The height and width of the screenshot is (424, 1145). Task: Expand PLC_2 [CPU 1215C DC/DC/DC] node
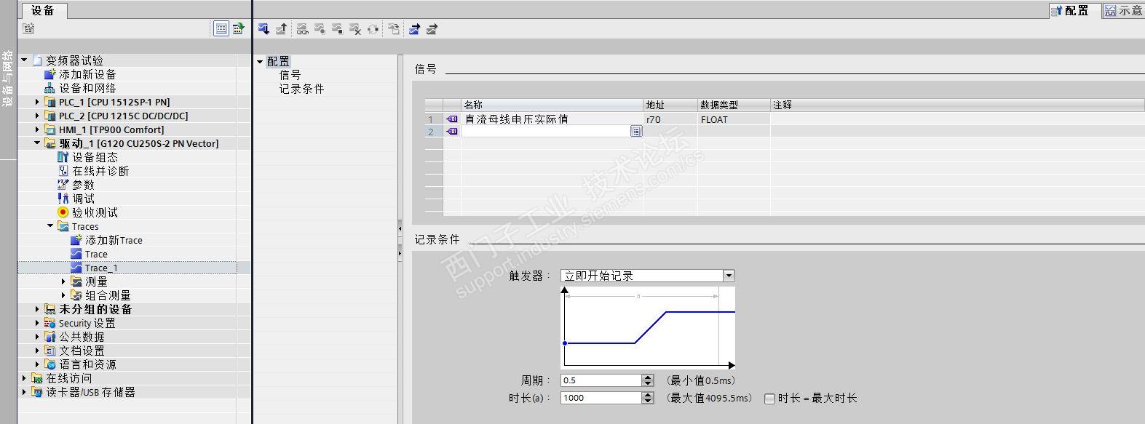37,116
